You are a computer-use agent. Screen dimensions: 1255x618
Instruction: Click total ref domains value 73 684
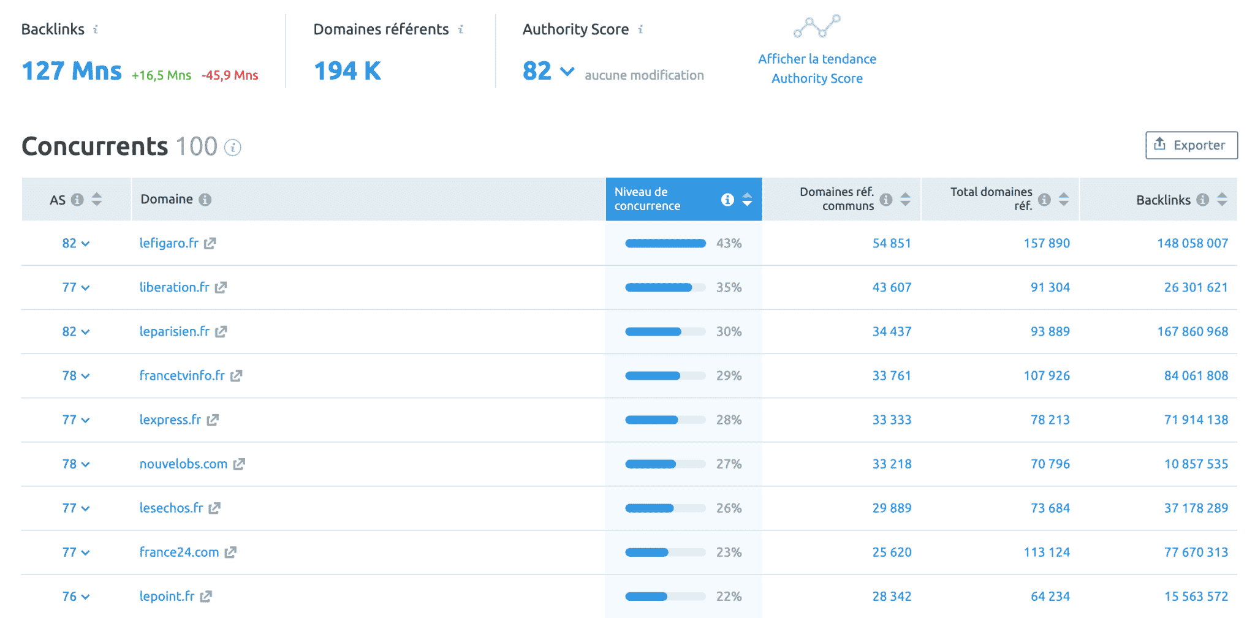1050,508
